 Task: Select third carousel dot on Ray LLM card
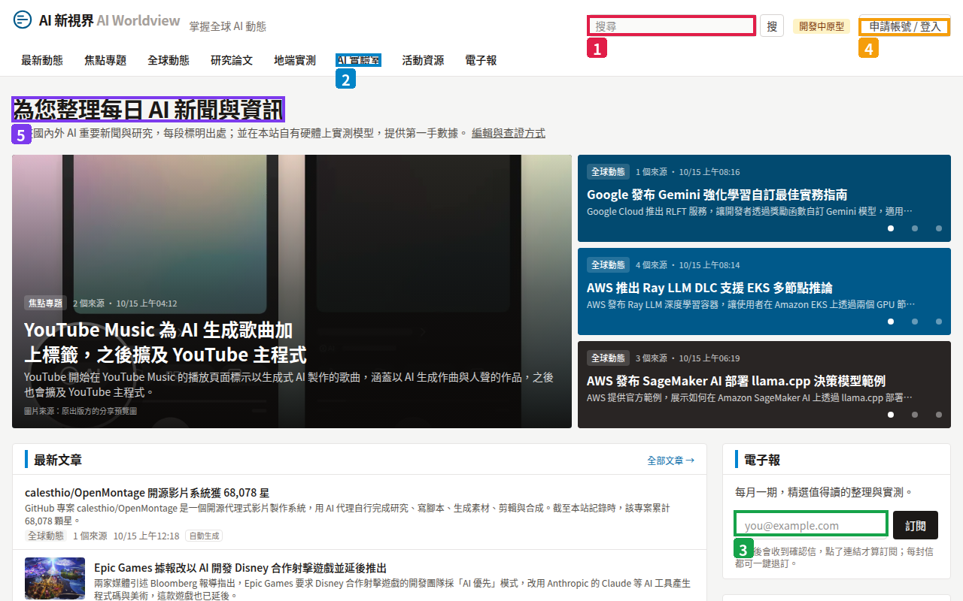(x=939, y=322)
